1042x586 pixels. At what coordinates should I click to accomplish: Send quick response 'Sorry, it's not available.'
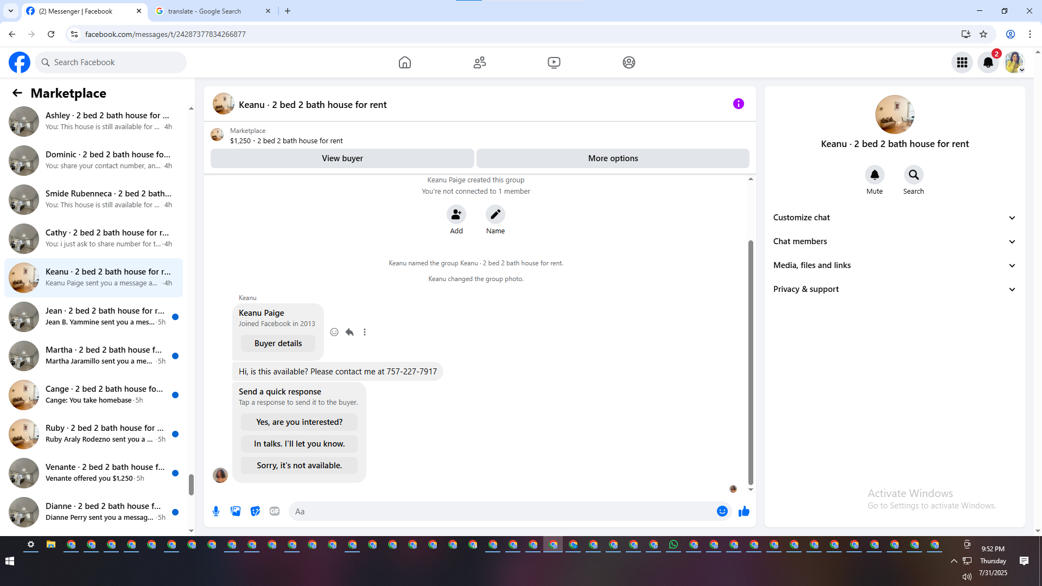[x=299, y=466]
